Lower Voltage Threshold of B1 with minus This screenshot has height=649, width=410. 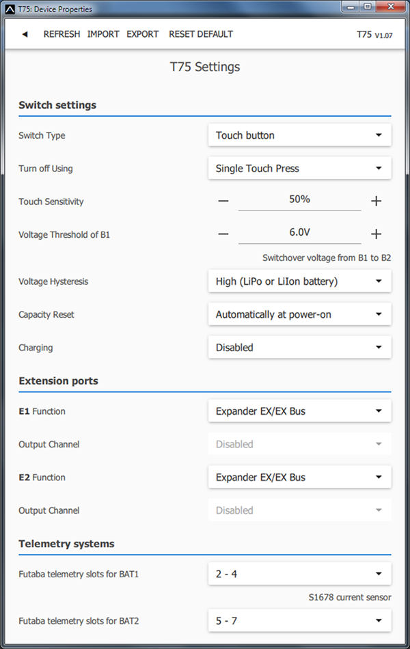223,234
